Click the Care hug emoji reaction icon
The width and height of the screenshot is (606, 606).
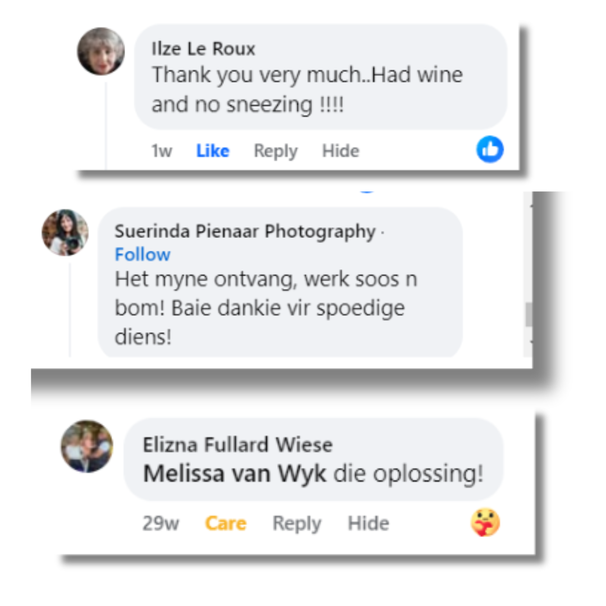485,522
